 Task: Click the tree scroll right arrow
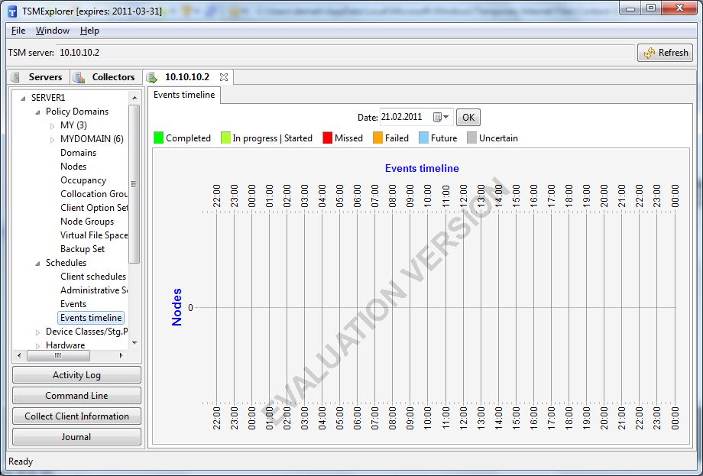(121, 356)
